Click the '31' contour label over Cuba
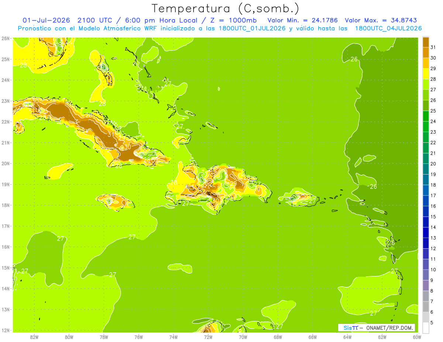Viewport: 443px width, 342px height. [111, 135]
